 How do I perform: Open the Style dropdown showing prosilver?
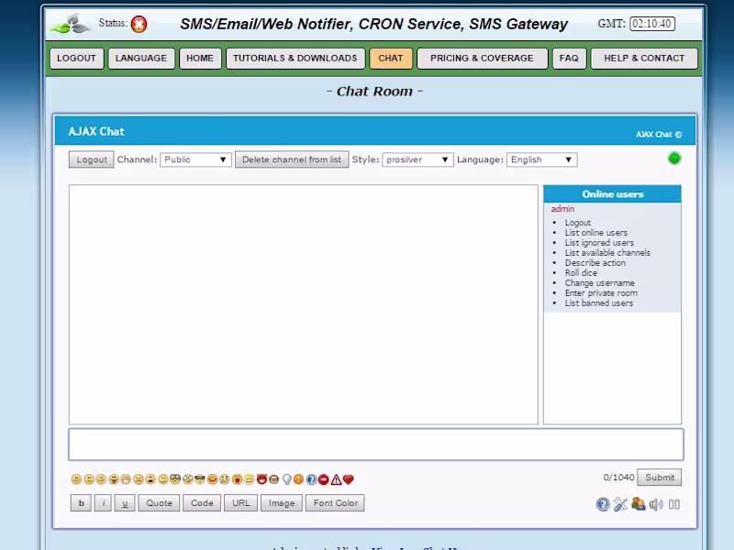click(x=417, y=159)
